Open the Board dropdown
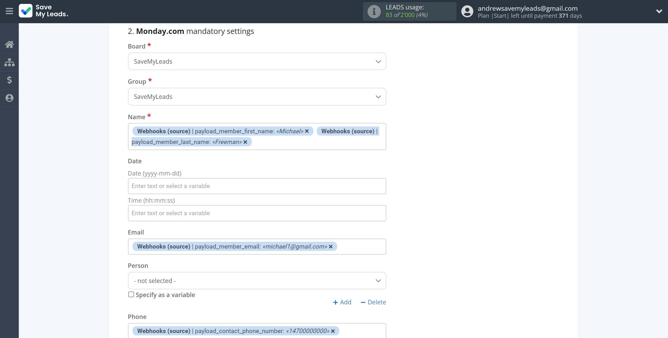This screenshot has width=668, height=338. pyautogui.click(x=257, y=62)
